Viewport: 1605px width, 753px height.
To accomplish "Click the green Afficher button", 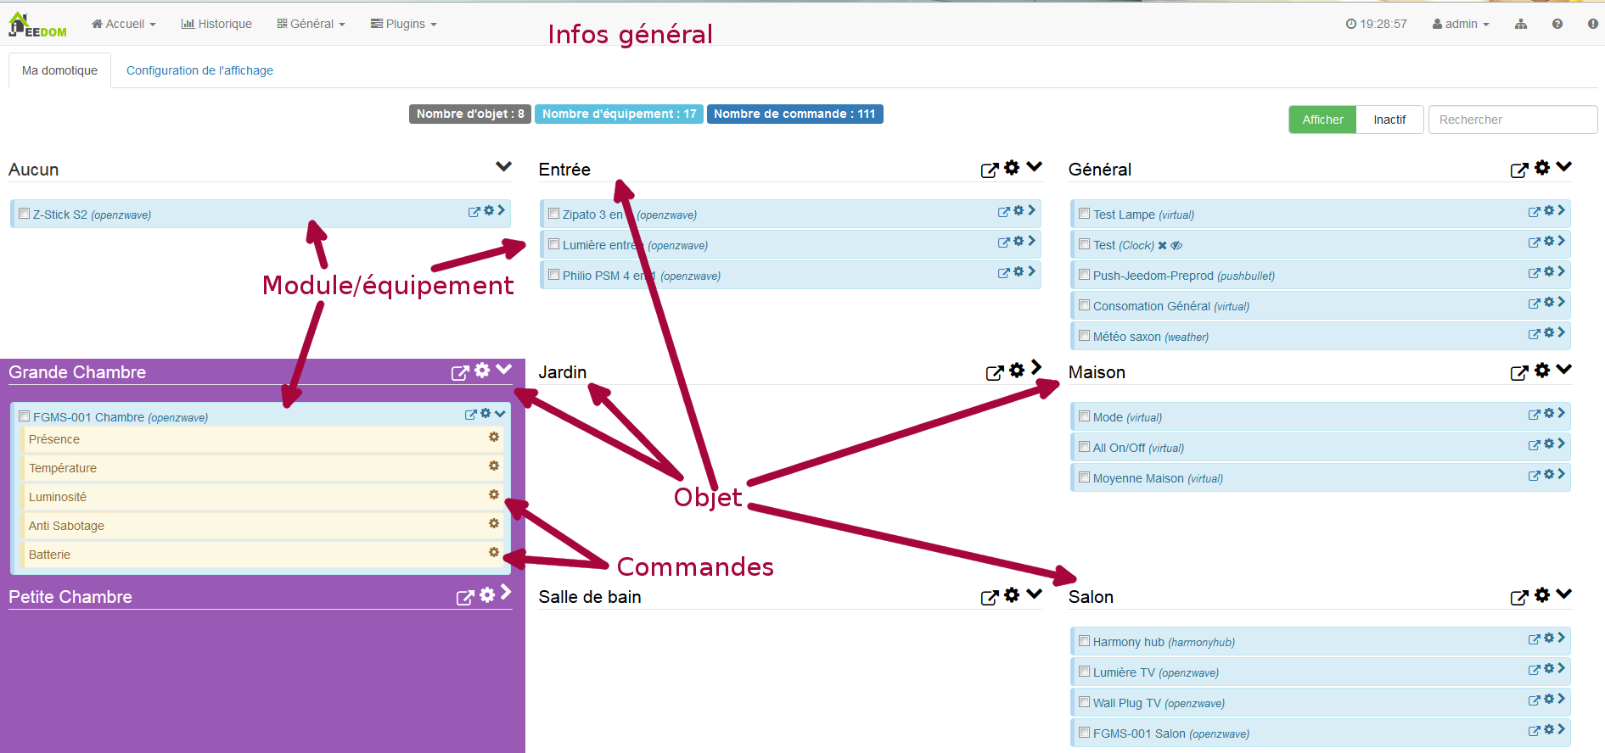I will click(x=1322, y=120).
